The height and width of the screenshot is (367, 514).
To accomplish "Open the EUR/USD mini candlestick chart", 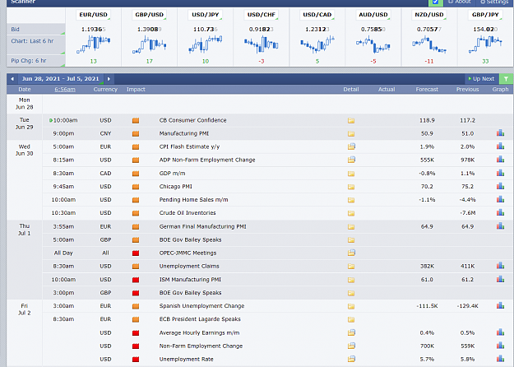I will click(x=94, y=44).
